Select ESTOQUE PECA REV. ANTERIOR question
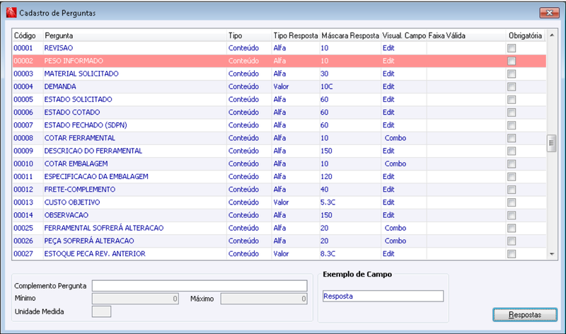Viewport: 566px width, 334px height. (x=279, y=254)
